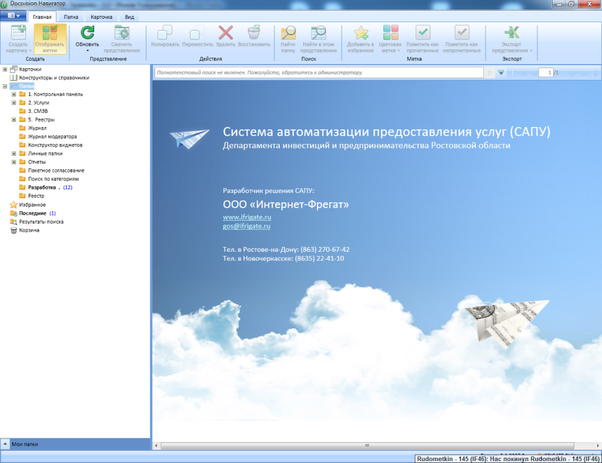Screen dimensions: 602x463
Task: Open the www.ifrigate.ru link
Action: point(247,216)
